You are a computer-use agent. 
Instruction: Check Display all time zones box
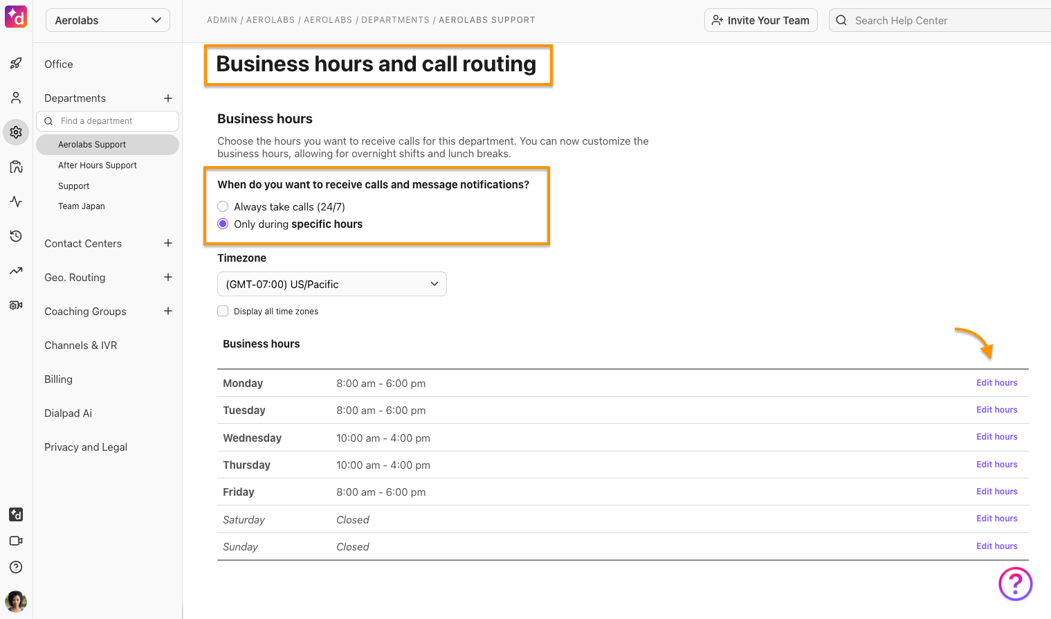tap(223, 311)
